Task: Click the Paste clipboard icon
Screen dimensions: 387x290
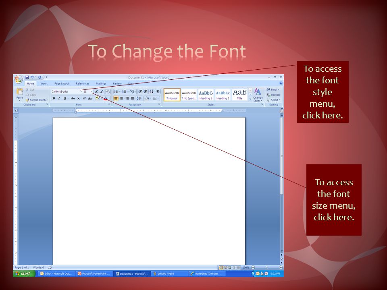Action: click(19, 92)
